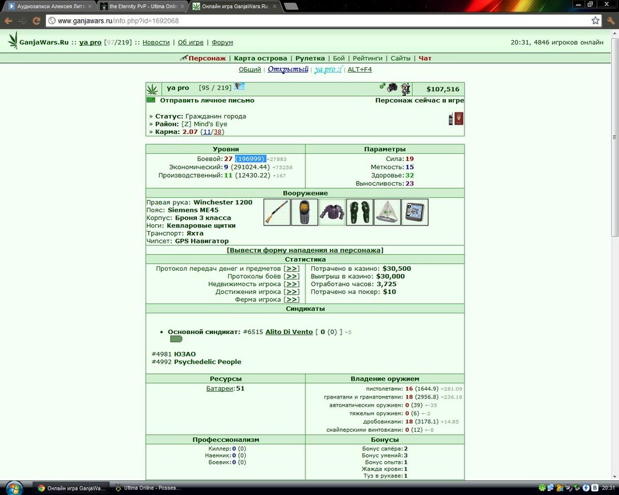
Task: Expand Протокол передач денег и предметов [>>]
Action: [x=292, y=268]
